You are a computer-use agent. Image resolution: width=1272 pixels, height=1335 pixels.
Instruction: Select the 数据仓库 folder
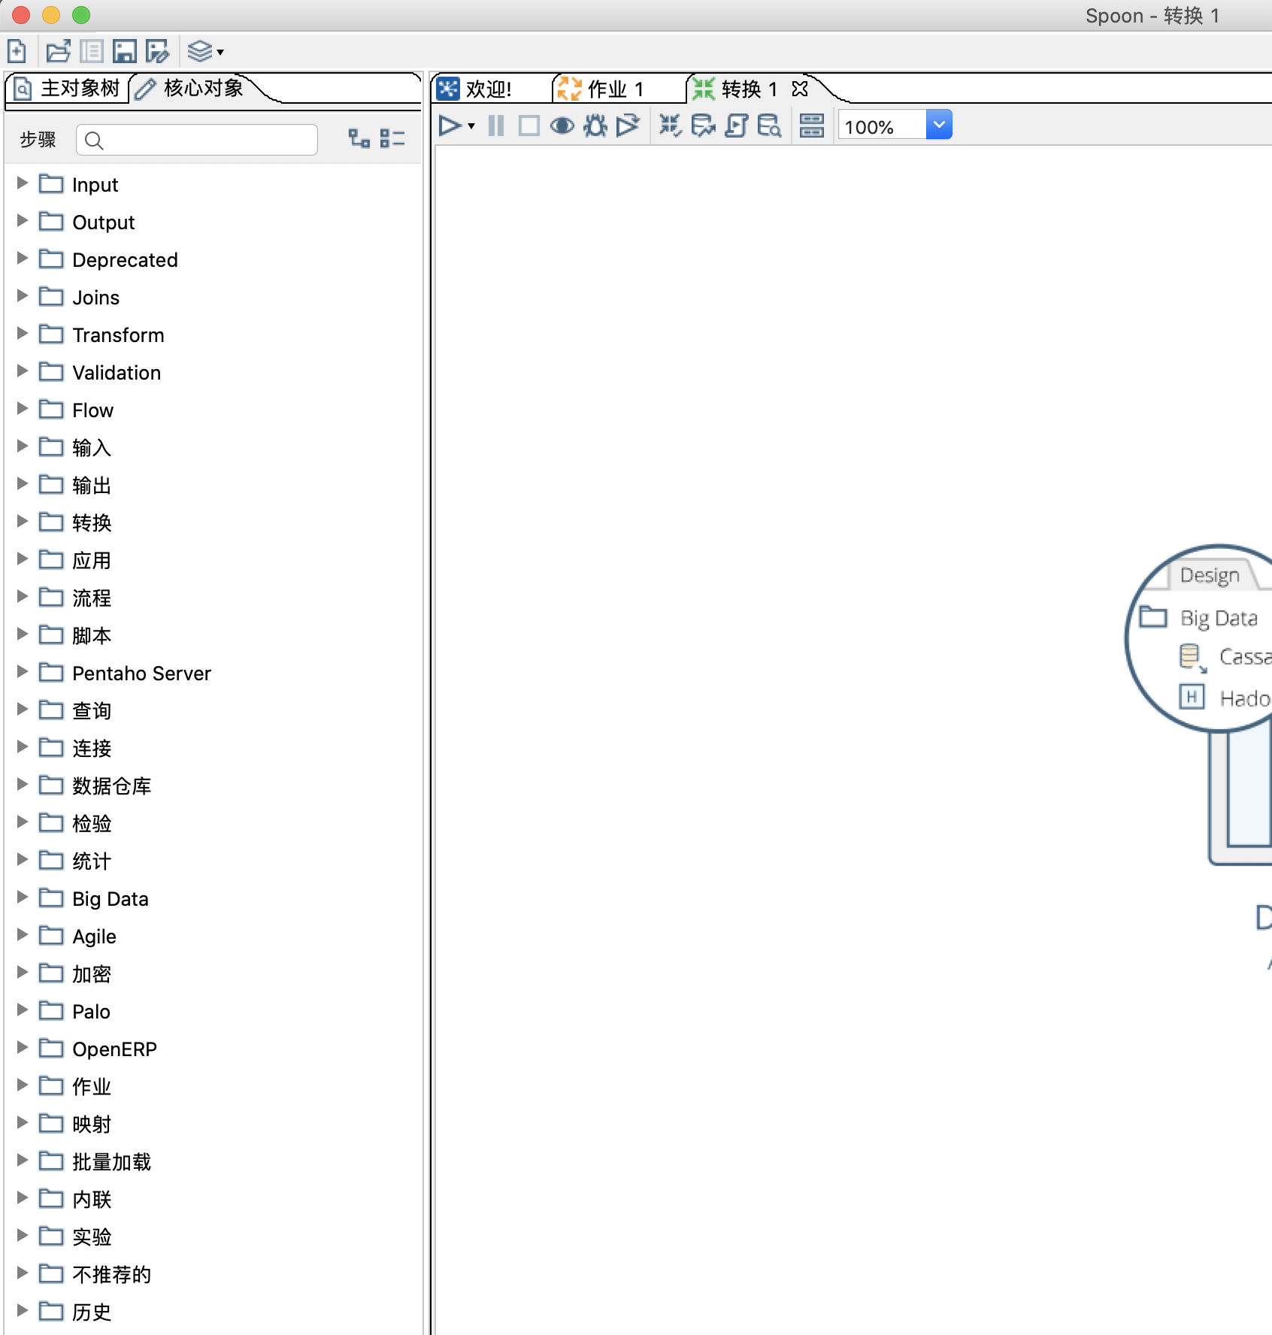coord(111,786)
